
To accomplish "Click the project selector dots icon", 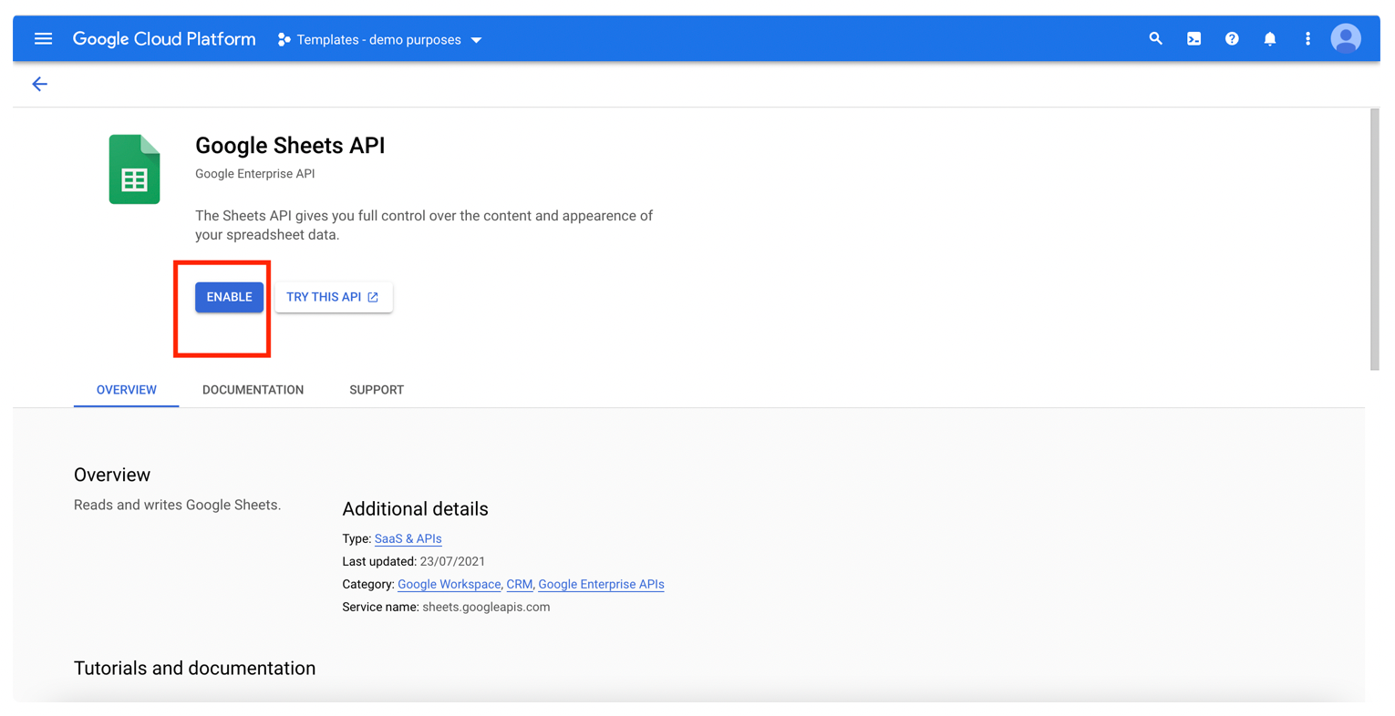I will [284, 40].
